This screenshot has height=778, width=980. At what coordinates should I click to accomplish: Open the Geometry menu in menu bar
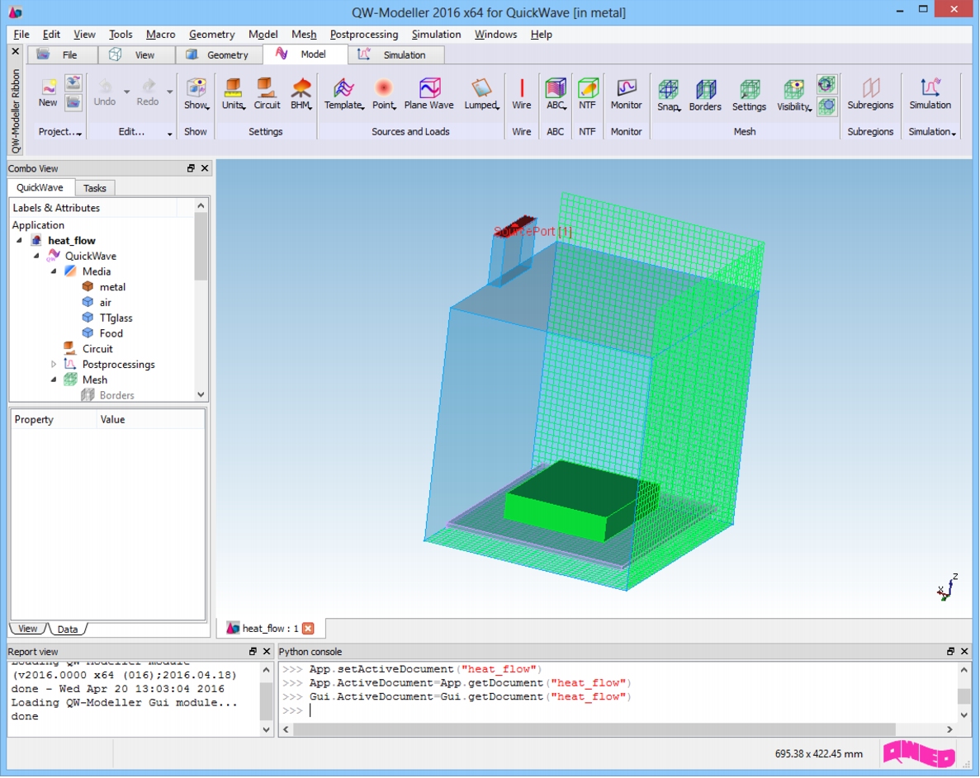click(x=212, y=35)
